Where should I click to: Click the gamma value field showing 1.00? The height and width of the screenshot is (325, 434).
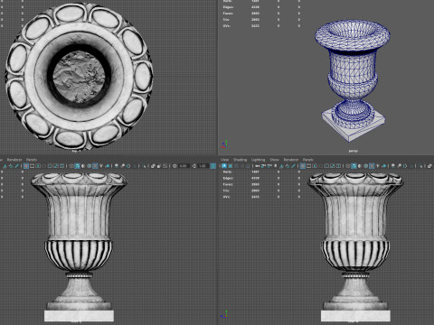tap(203, 166)
